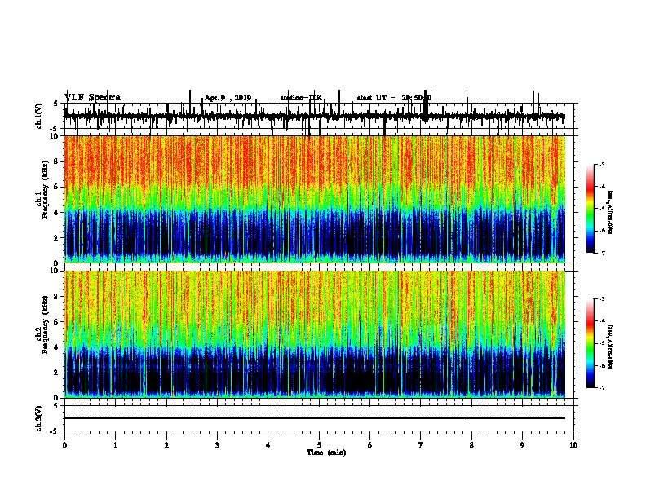Select the ch.2 "Frequency (kHz)" axis label
The height and width of the screenshot is (499, 646).
[x=45, y=325]
